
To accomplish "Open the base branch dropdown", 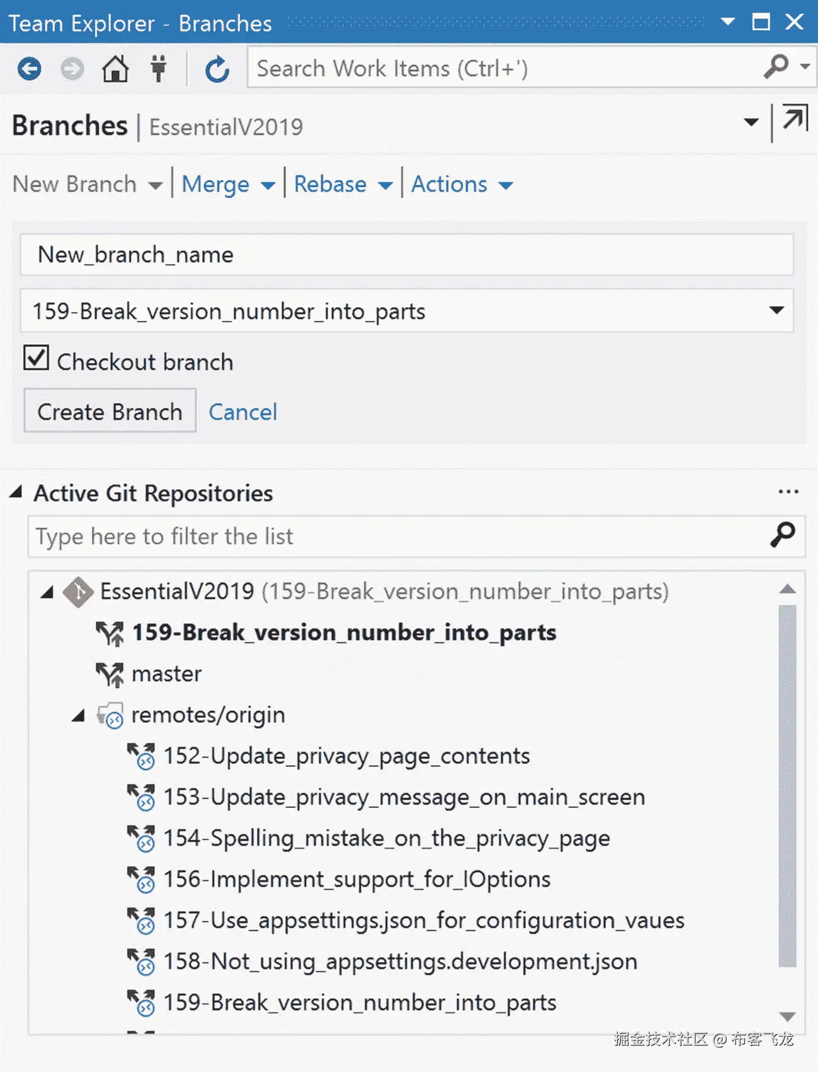I will click(776, 311).
